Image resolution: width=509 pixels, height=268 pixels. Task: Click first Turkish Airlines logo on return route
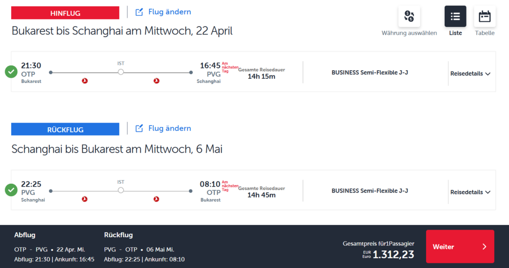click(85, 199)
